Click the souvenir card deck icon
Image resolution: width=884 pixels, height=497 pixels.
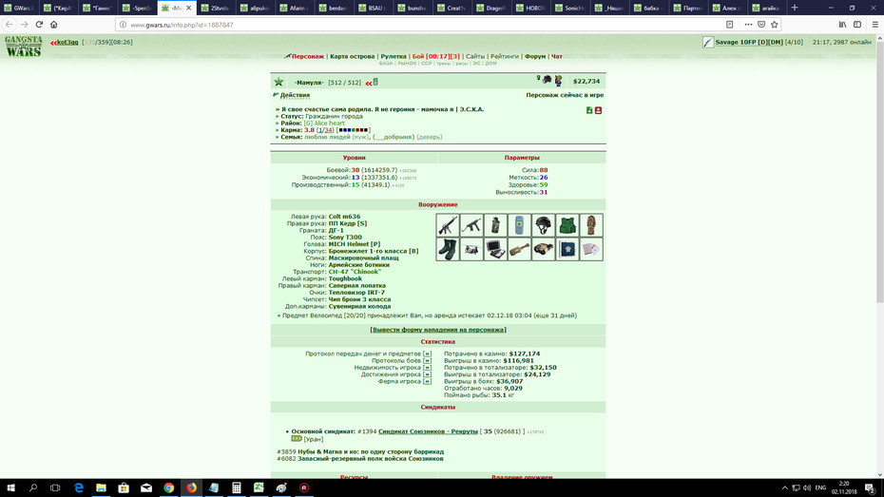[591, 249]
